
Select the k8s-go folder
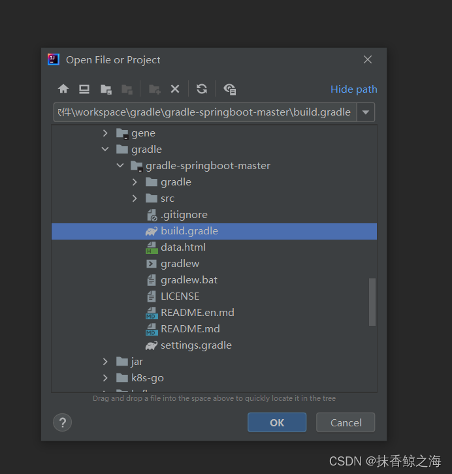(x=214, y=378)
